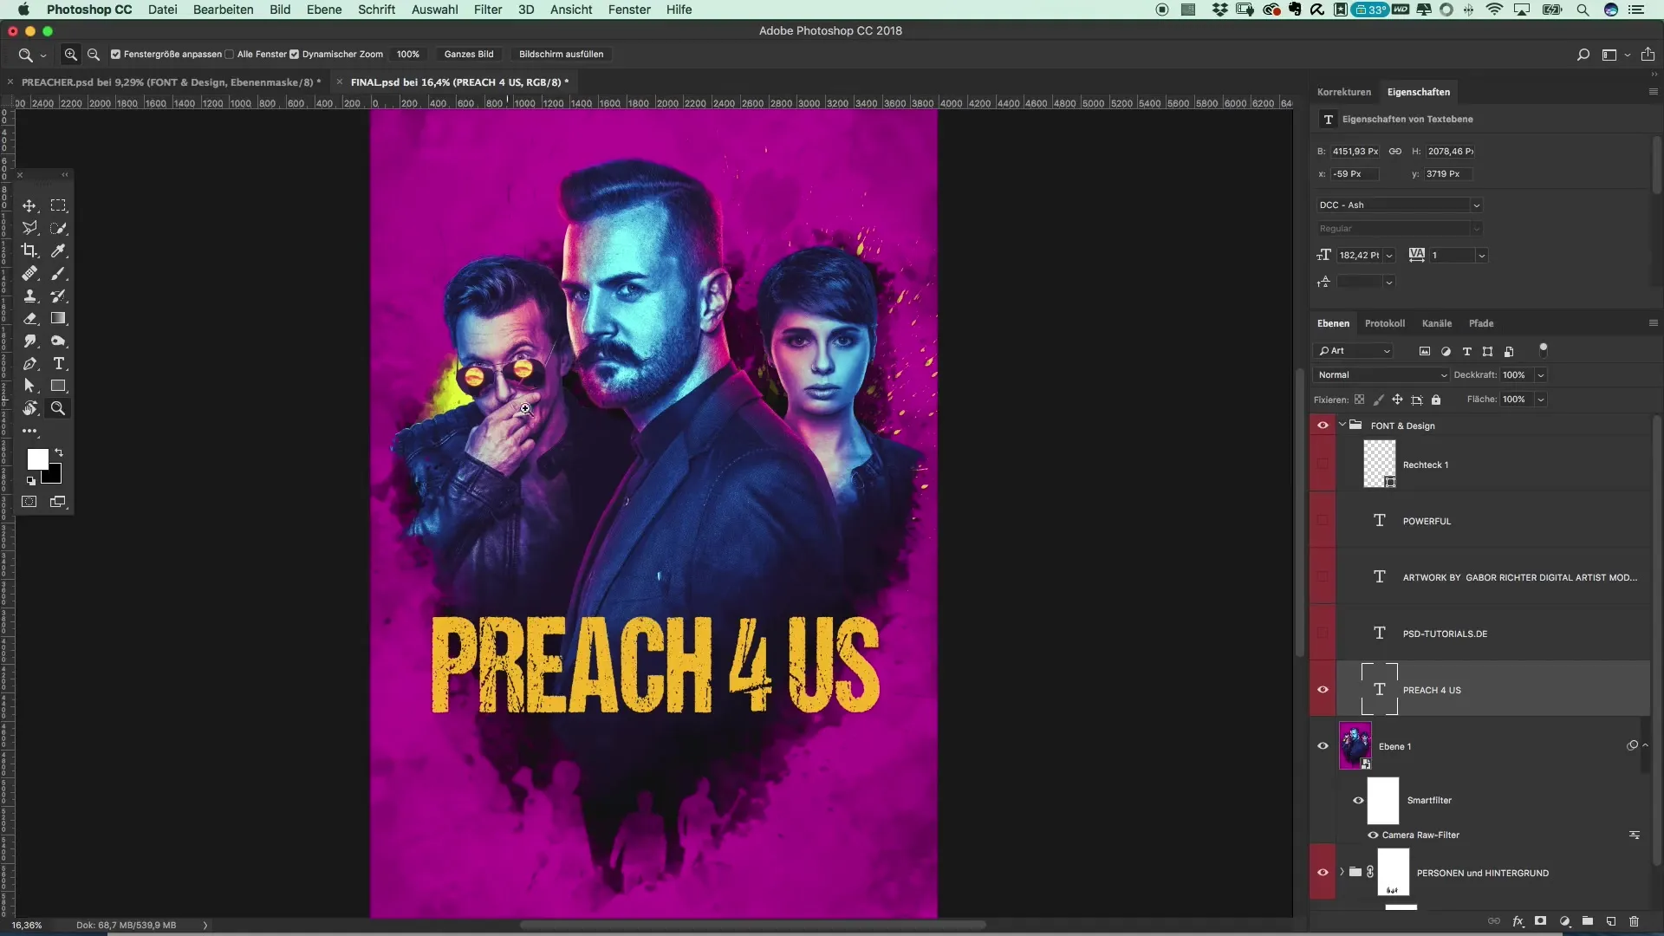The image size is (1664, 936).
Task: Open the tracking value dropdown
Action: [x=1481, y=256]
